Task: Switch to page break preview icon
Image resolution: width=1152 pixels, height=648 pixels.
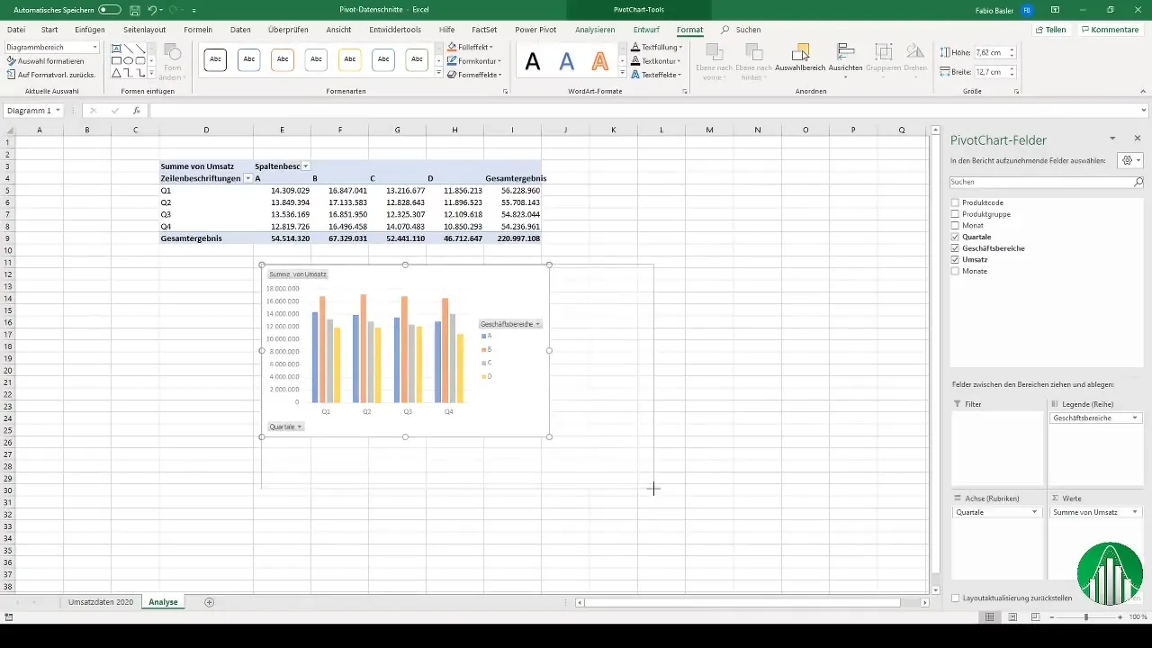Action: tap(1035, 617)
